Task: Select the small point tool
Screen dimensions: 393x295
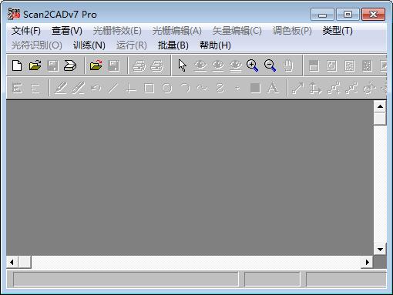Action: [237, 89]
